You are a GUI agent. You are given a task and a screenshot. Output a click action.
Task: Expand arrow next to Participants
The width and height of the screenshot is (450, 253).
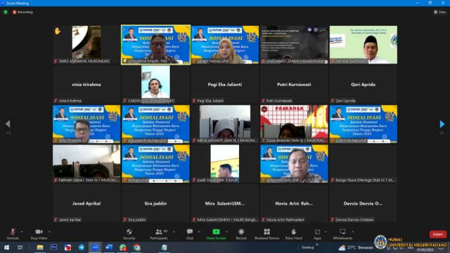tap(173, 232)
